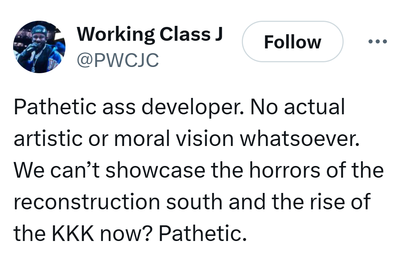Open the three-dot more options menu
Image resolution: width=404 pixels, height=257 pixels.
pos(378,42)
